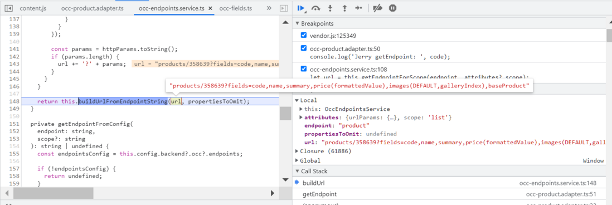Click the editor scrollbar down arrow
The image size is (612, 205).
(286, 180)
